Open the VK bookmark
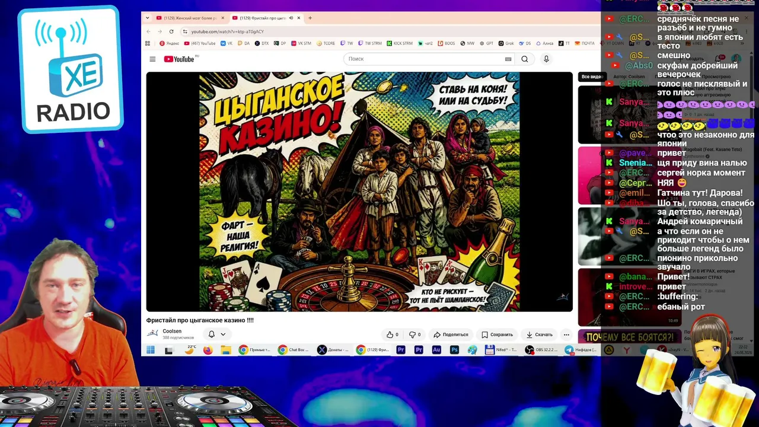Image resolution: width=759 pixels, height=427 pixels. click(x=227, y=43)
